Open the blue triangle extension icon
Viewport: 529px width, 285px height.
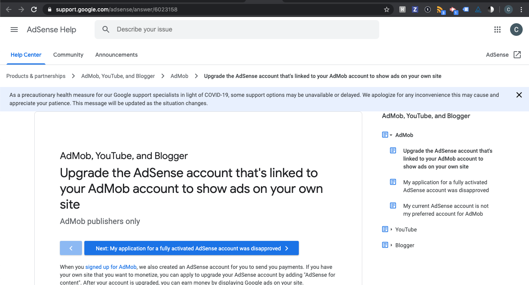[478, 9]
